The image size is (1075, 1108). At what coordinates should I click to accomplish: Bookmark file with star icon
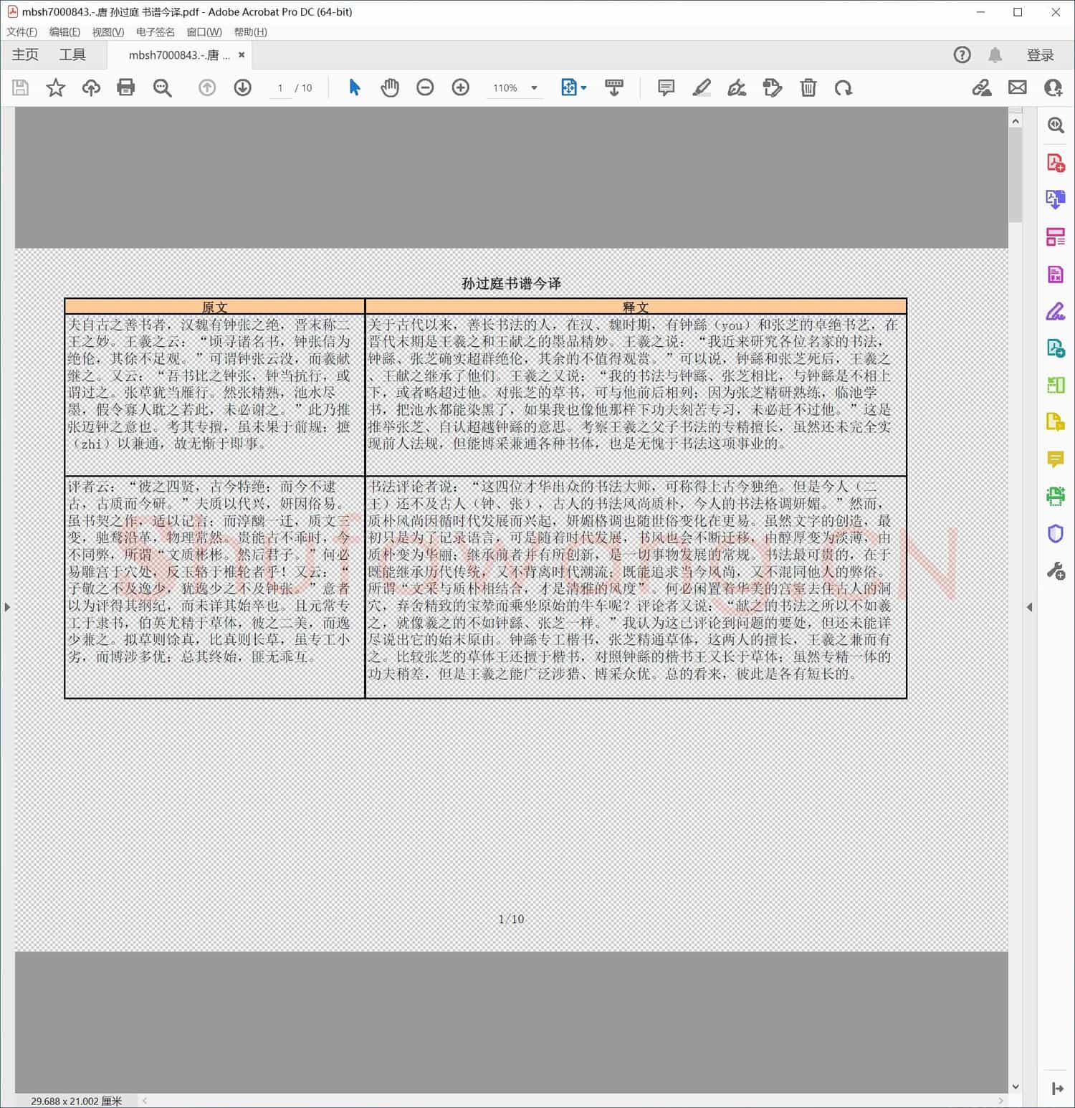click(x=56, y=87)
